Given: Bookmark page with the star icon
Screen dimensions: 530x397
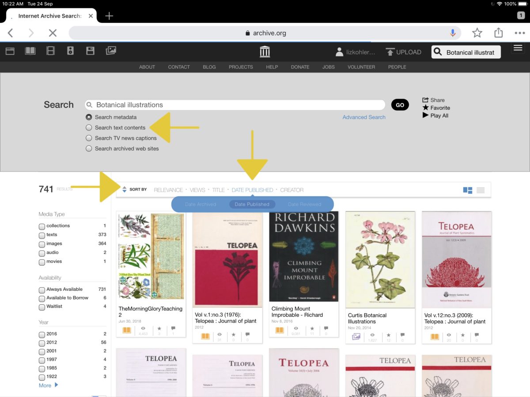Looking at the screenshot, I should (477, 33).
